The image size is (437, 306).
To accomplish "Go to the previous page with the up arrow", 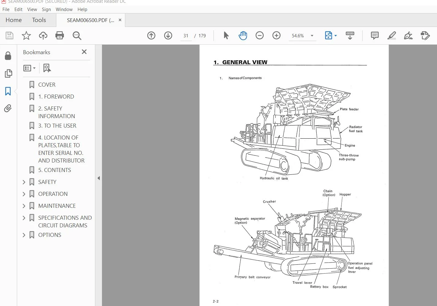I will tap(151, 36).
